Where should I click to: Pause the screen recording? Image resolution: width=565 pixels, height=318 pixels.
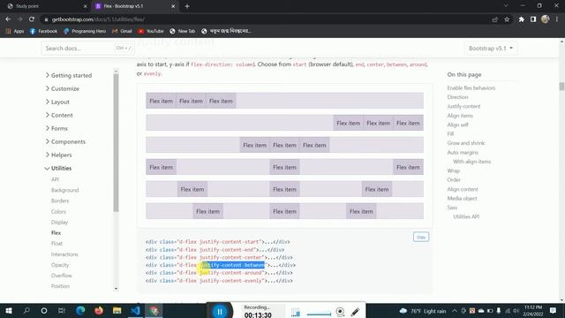(219, 311)
